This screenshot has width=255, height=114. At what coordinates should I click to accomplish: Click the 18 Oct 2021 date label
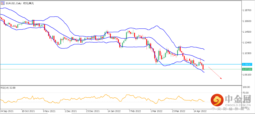(28, 111)
